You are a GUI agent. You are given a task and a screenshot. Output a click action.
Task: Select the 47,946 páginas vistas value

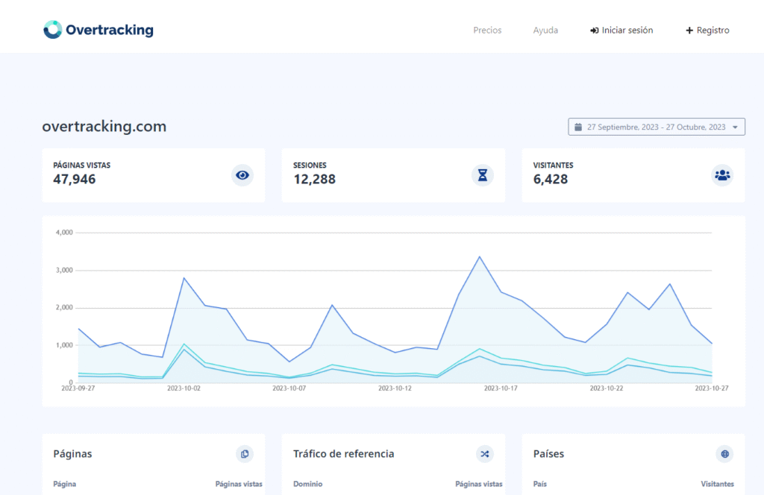click(75, 179)
